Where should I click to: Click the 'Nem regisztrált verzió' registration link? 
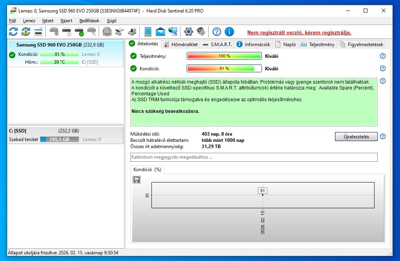[x=299, y=32]
